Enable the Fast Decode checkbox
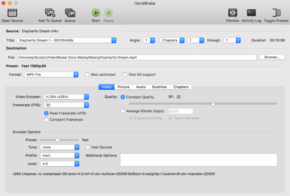Screen dimensions: 290x196 click(x=88, y=147)
